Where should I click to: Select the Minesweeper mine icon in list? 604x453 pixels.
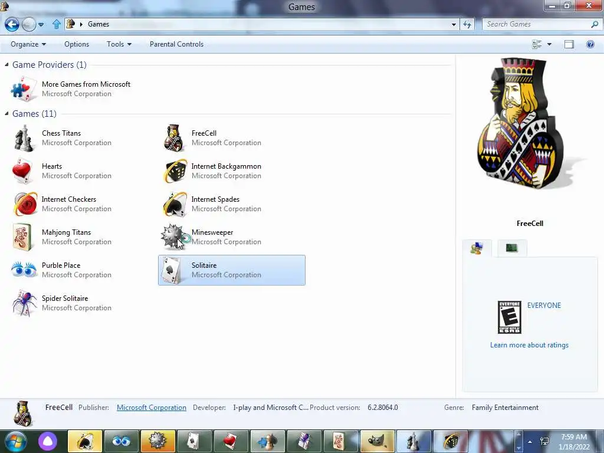point(173,237)
